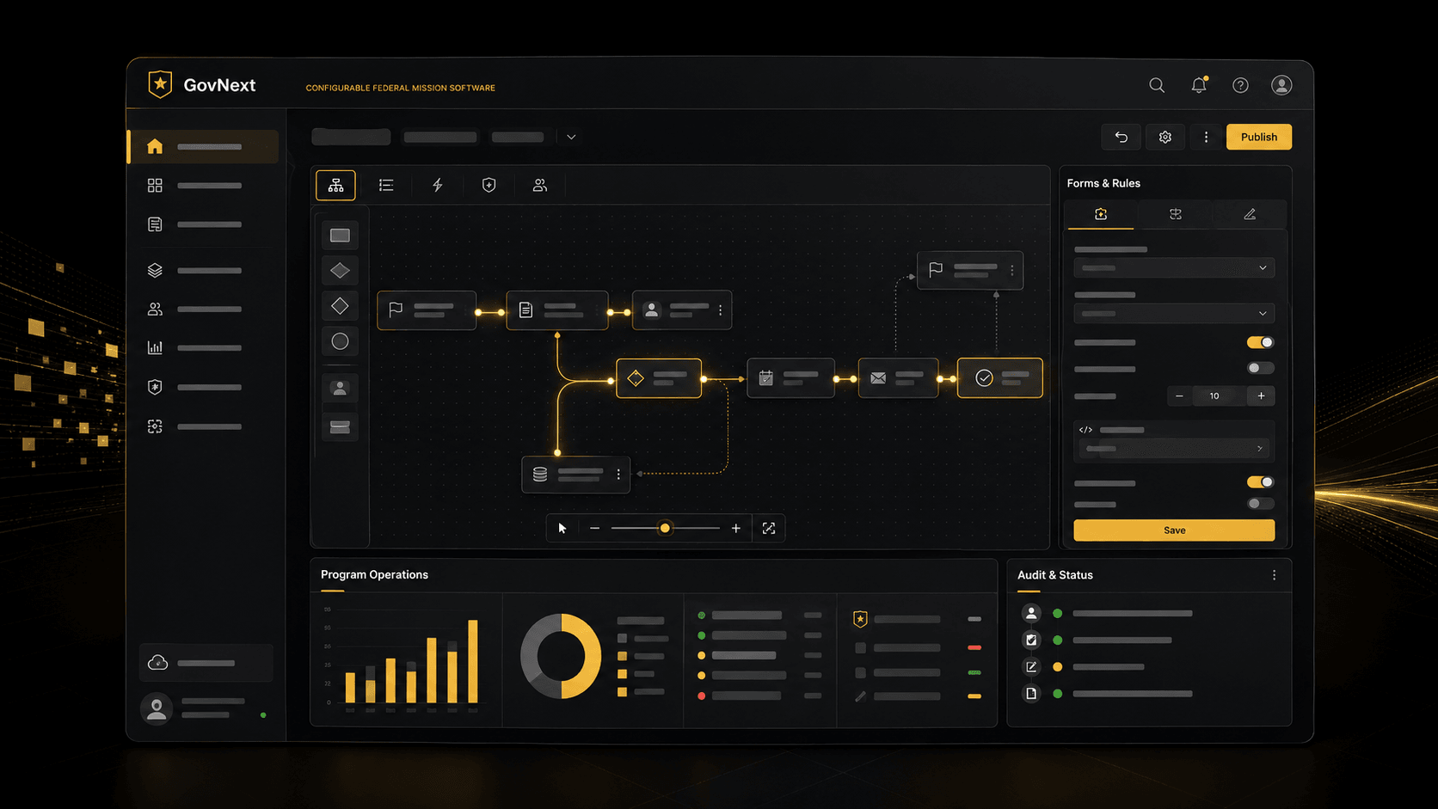Click the Save button
The height and width of the screenshot is (809, 1438).
pyautogui.click(x=1174, y=530)
